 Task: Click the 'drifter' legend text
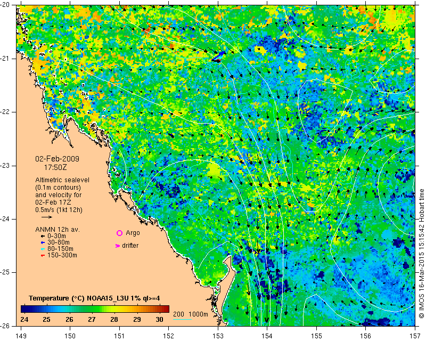click(x=130, y=246)
